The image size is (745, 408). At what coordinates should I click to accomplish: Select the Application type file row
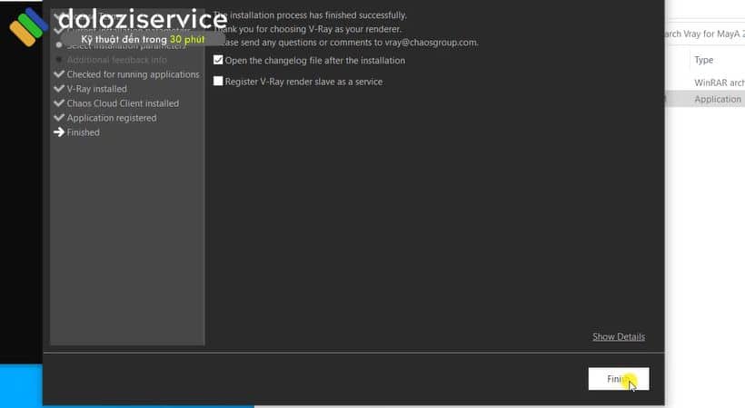pyautogui.click(x=717, y=99)
